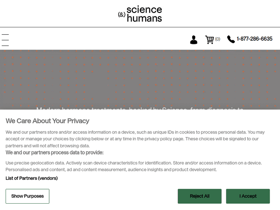Open the shopping cart icon

click(209, 40)
